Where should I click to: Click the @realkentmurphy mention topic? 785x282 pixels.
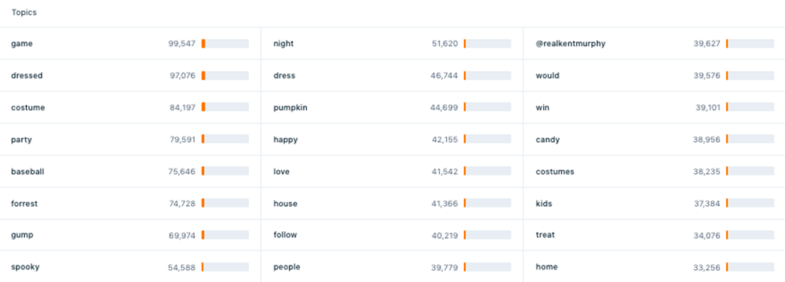point(571,44)
